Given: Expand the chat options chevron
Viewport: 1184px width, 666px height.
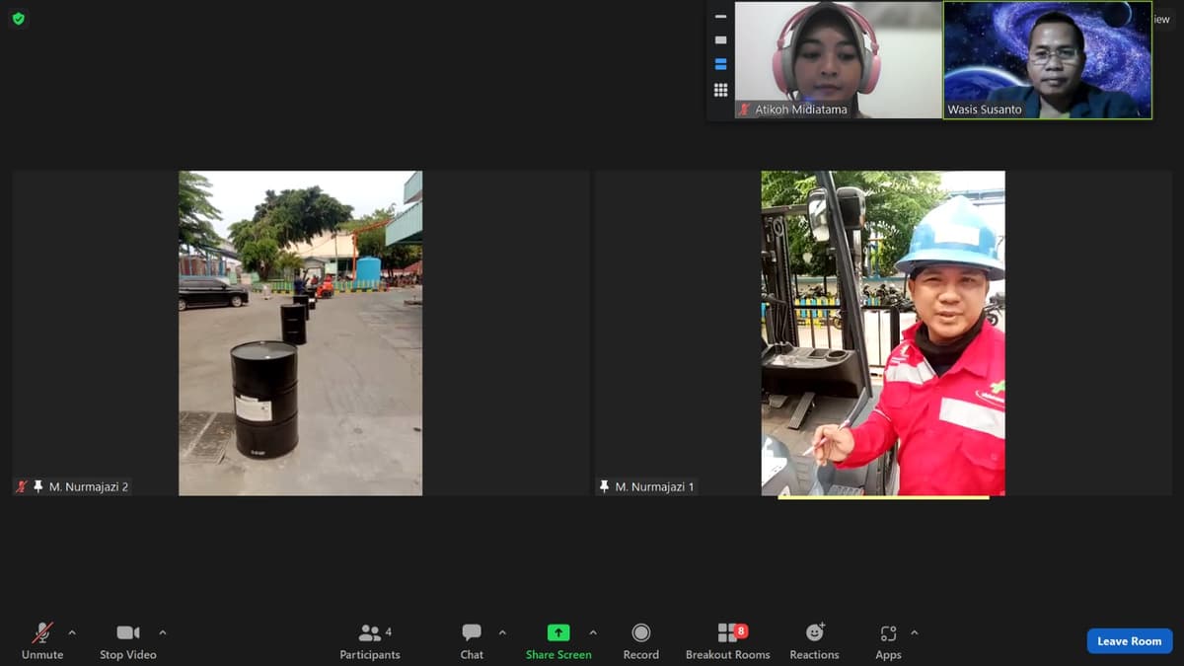Looking at the screenshot, I should tap(502, 632).
